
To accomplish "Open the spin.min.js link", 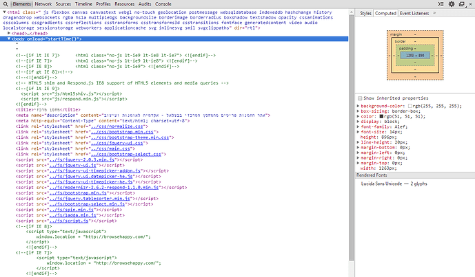I will click(72, 210).
